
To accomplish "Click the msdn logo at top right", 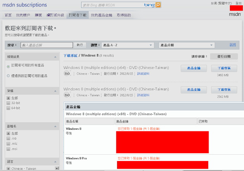I will click(235, 14).
